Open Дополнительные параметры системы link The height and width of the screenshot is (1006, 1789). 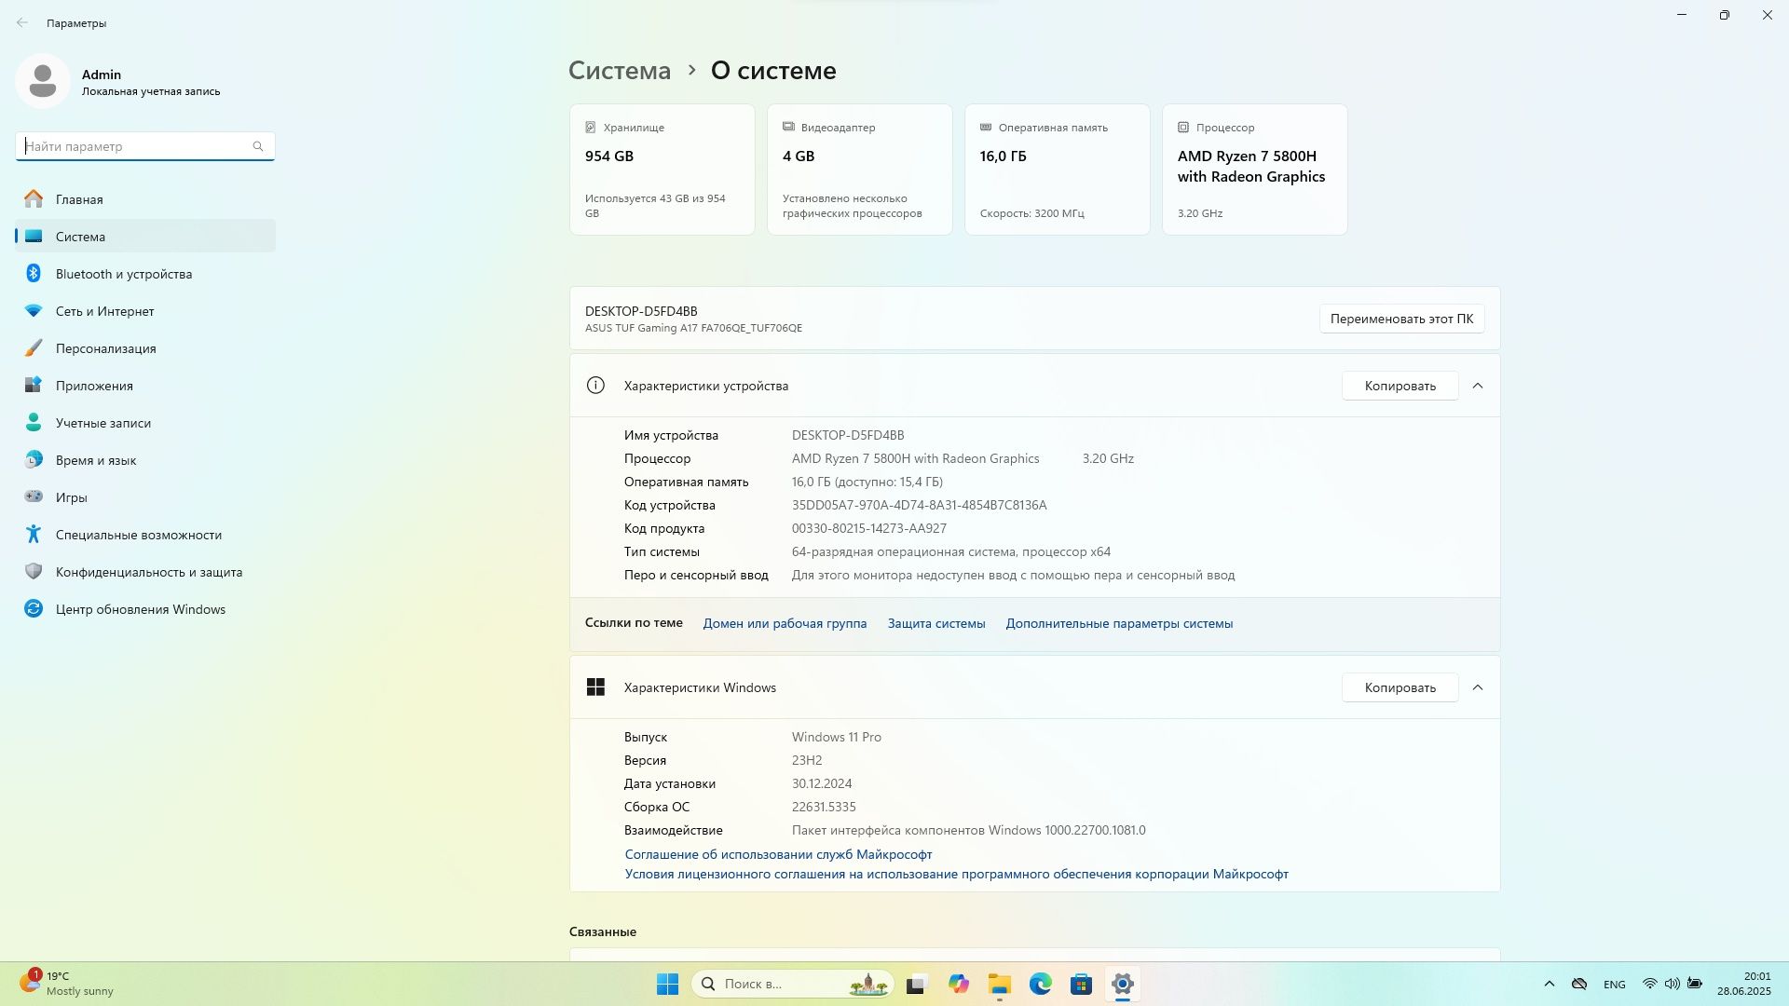(x=1119, y=623)
